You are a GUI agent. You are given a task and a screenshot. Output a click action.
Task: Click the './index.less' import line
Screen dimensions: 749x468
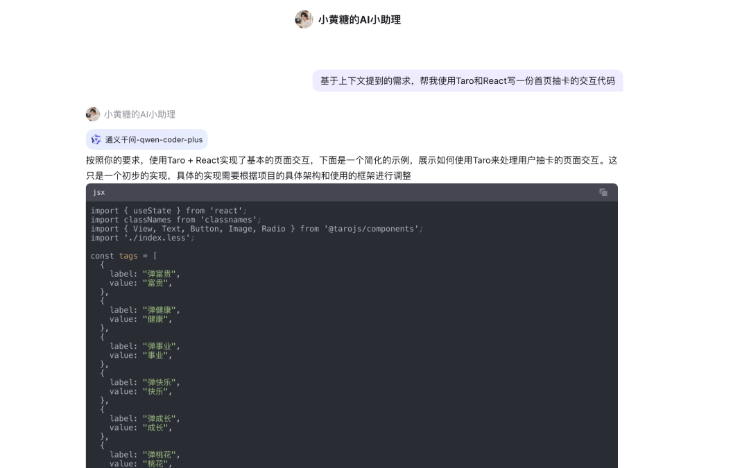pyautogui.click(x=142, y=238)
